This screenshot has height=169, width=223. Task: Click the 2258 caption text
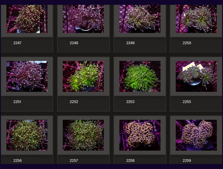coord(130,160)
